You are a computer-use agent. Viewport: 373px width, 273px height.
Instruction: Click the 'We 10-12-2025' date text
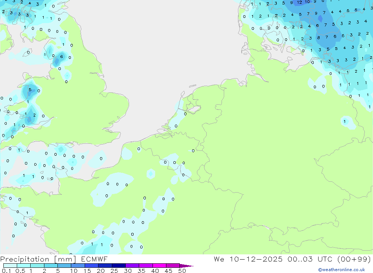248,259
